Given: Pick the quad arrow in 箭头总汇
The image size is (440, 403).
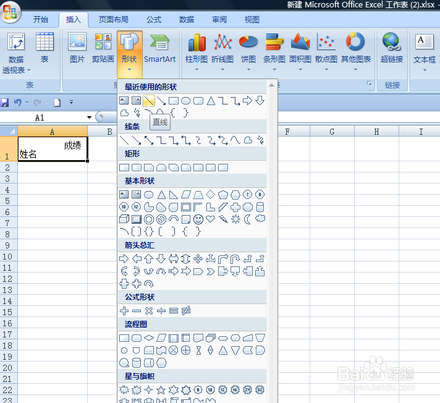Looking at the screenshot, I should pyautogui.click(x=198, y=258).
